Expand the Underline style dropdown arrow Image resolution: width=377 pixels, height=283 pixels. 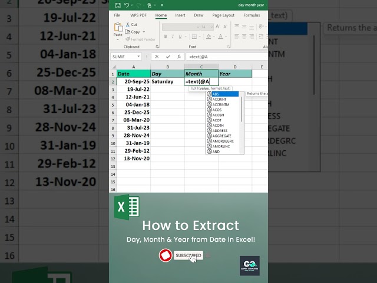[x=186, y=37]
